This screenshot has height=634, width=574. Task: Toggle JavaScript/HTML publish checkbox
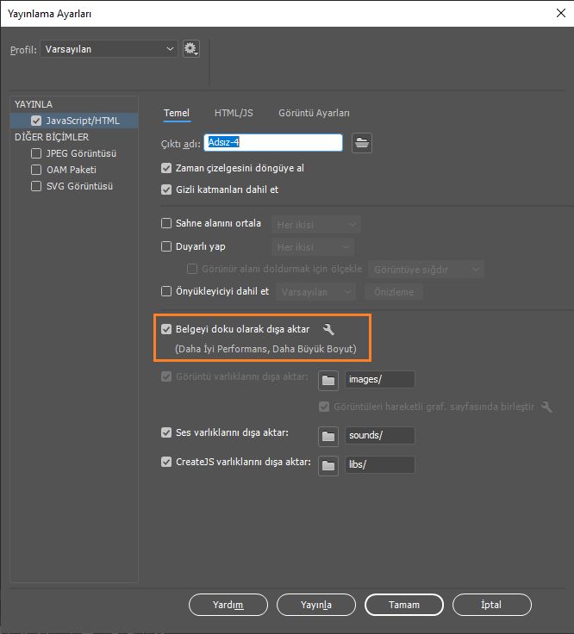36,121
